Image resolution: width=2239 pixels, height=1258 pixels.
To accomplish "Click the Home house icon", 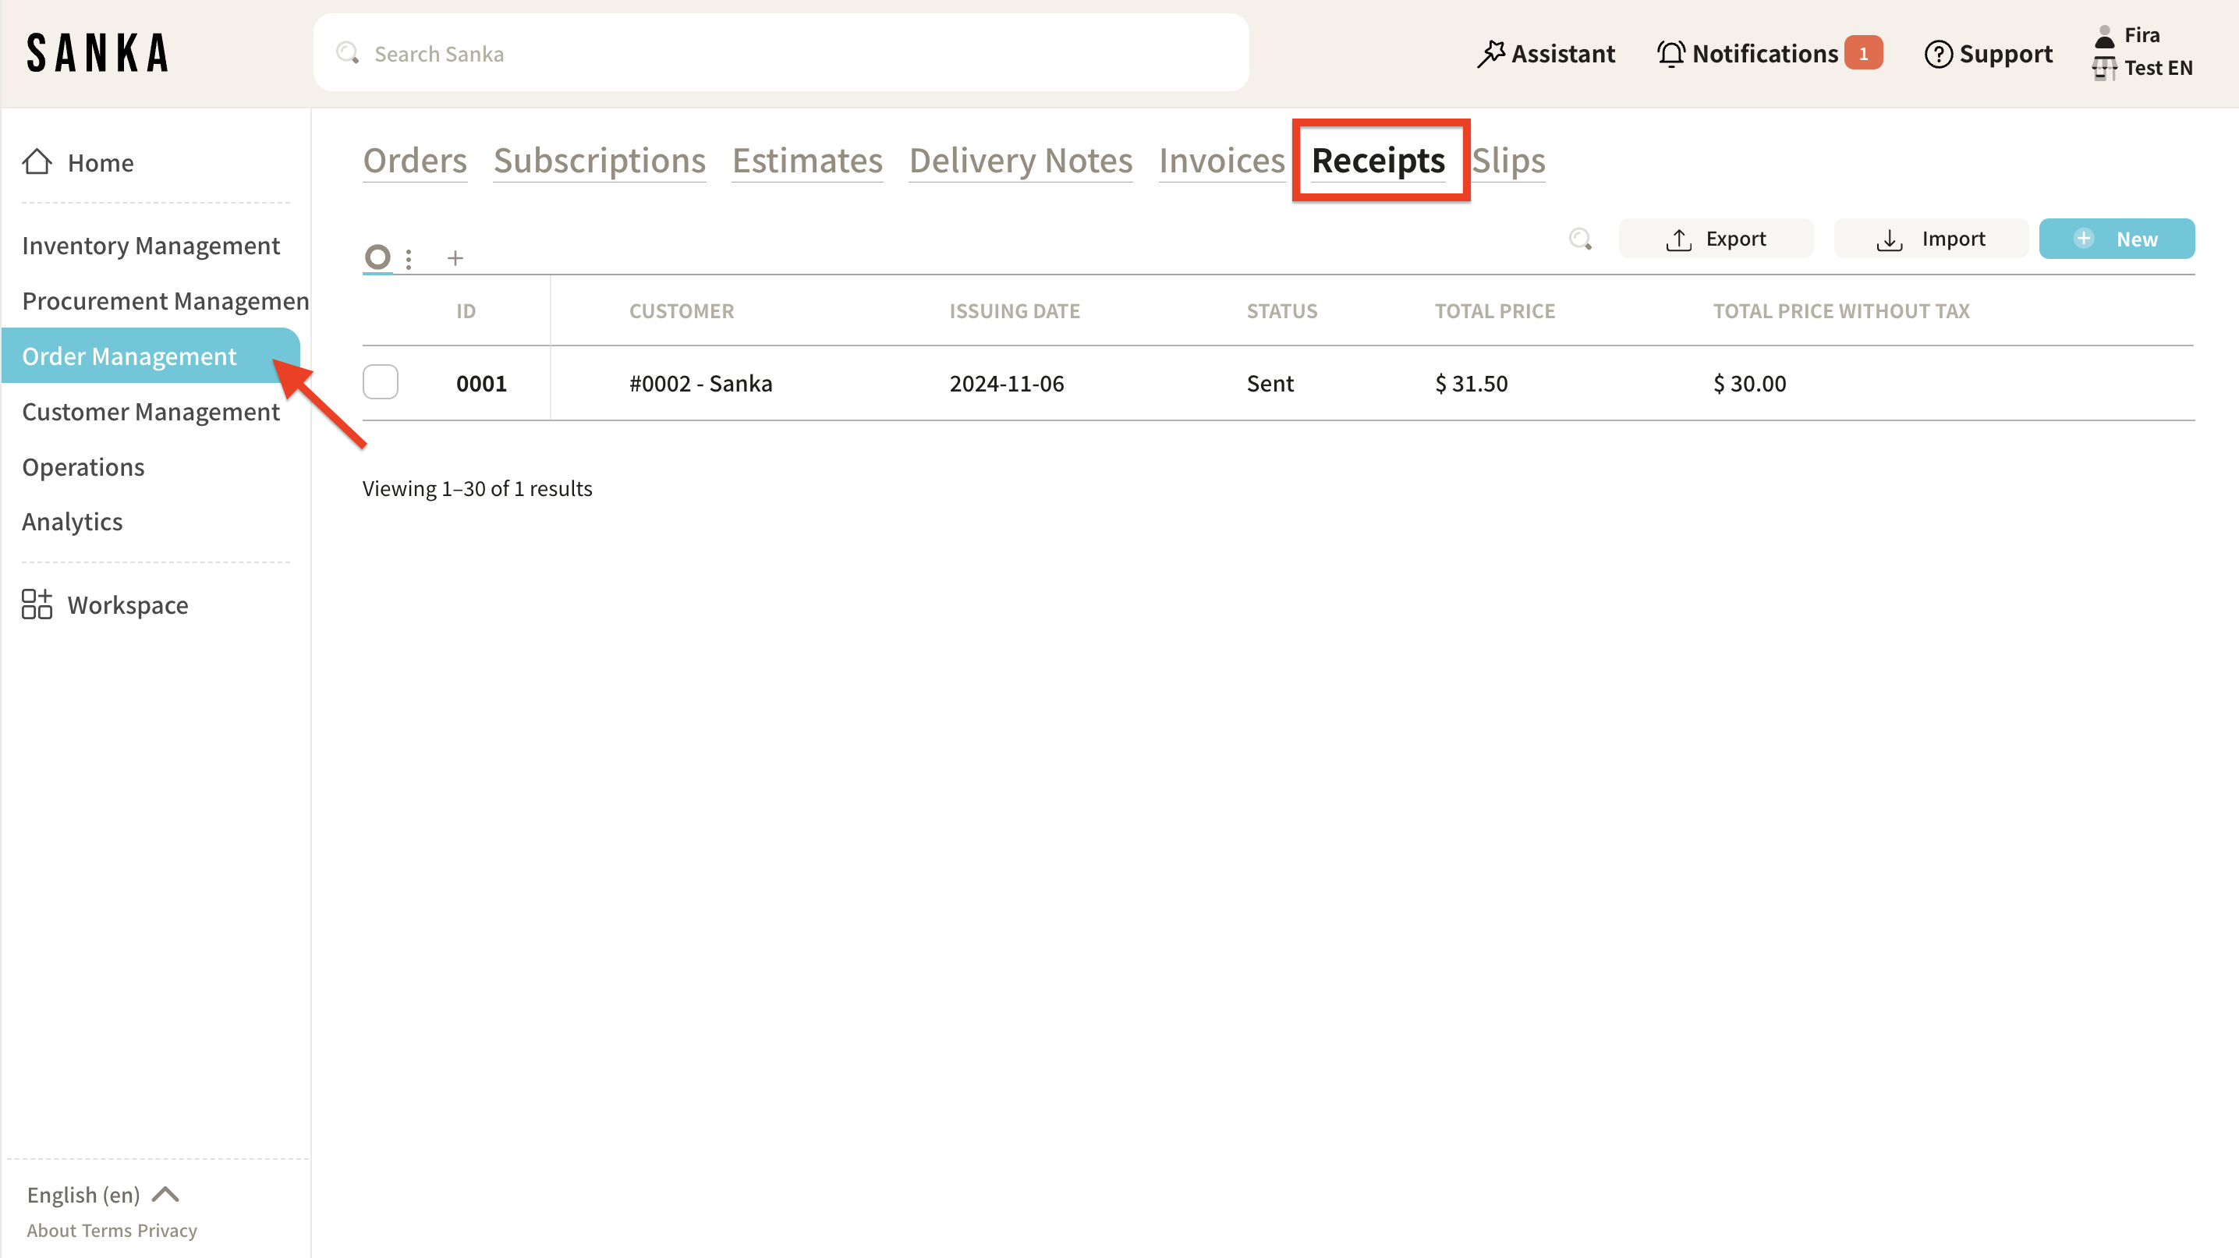I will (37, 161).
